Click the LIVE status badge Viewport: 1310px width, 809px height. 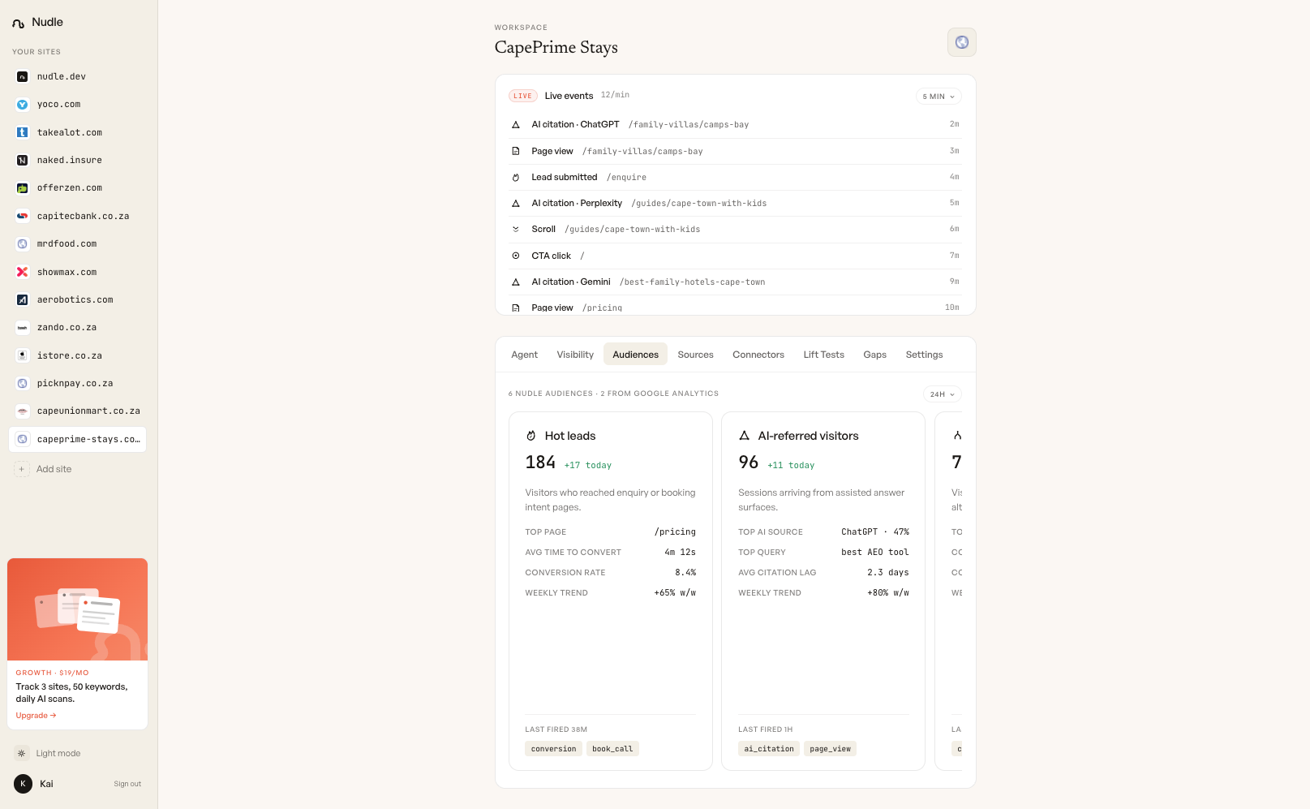[523, 96]
